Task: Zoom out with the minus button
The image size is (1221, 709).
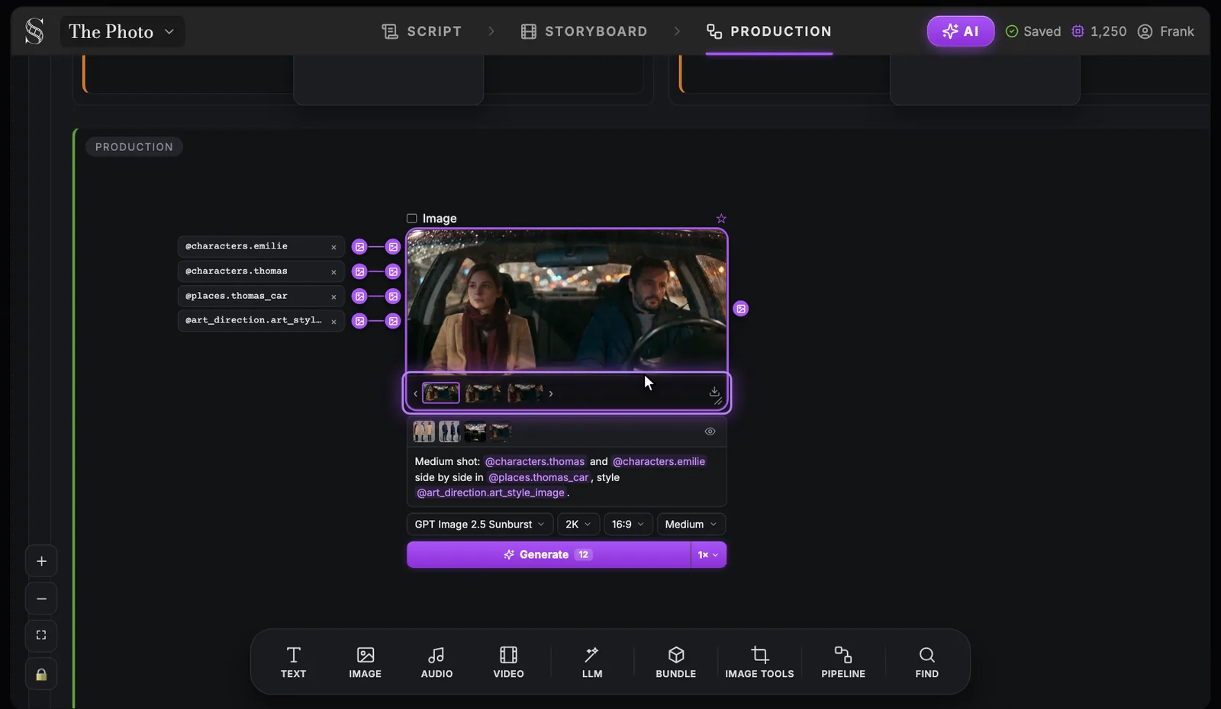Action: (x=41, y=598)
